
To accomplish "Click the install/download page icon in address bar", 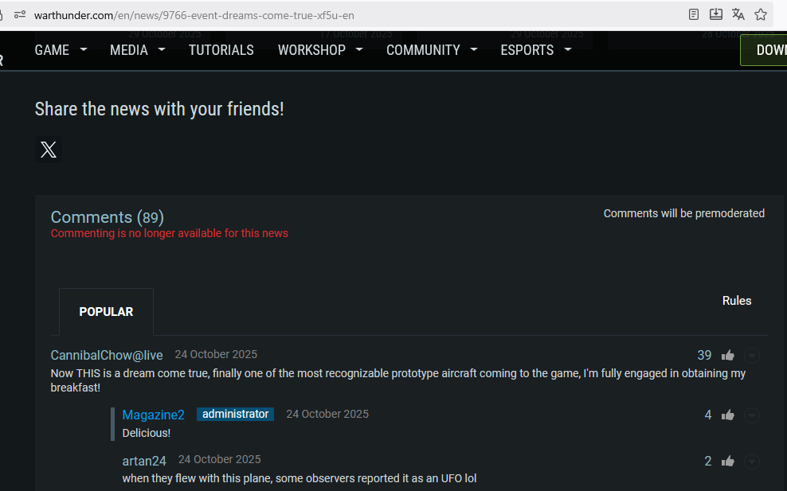I will coord(716,14).
